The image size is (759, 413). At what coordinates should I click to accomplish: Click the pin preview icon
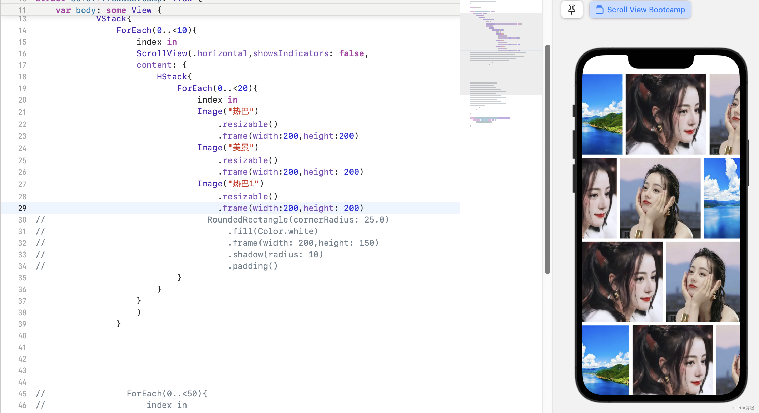coord(572,10)
